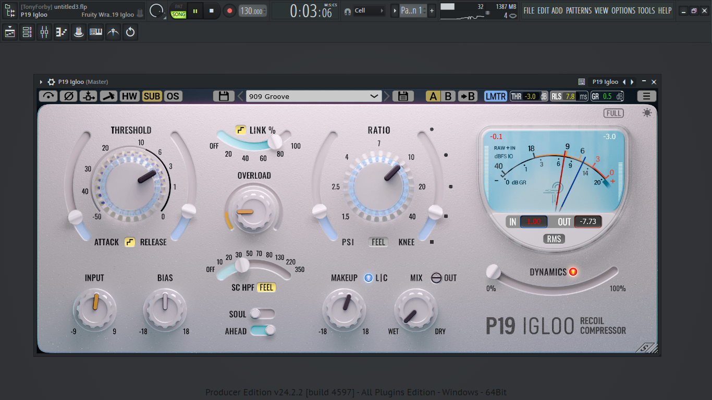
Task: Toggle the SOUL switch
Action: (x=262, y=314)
